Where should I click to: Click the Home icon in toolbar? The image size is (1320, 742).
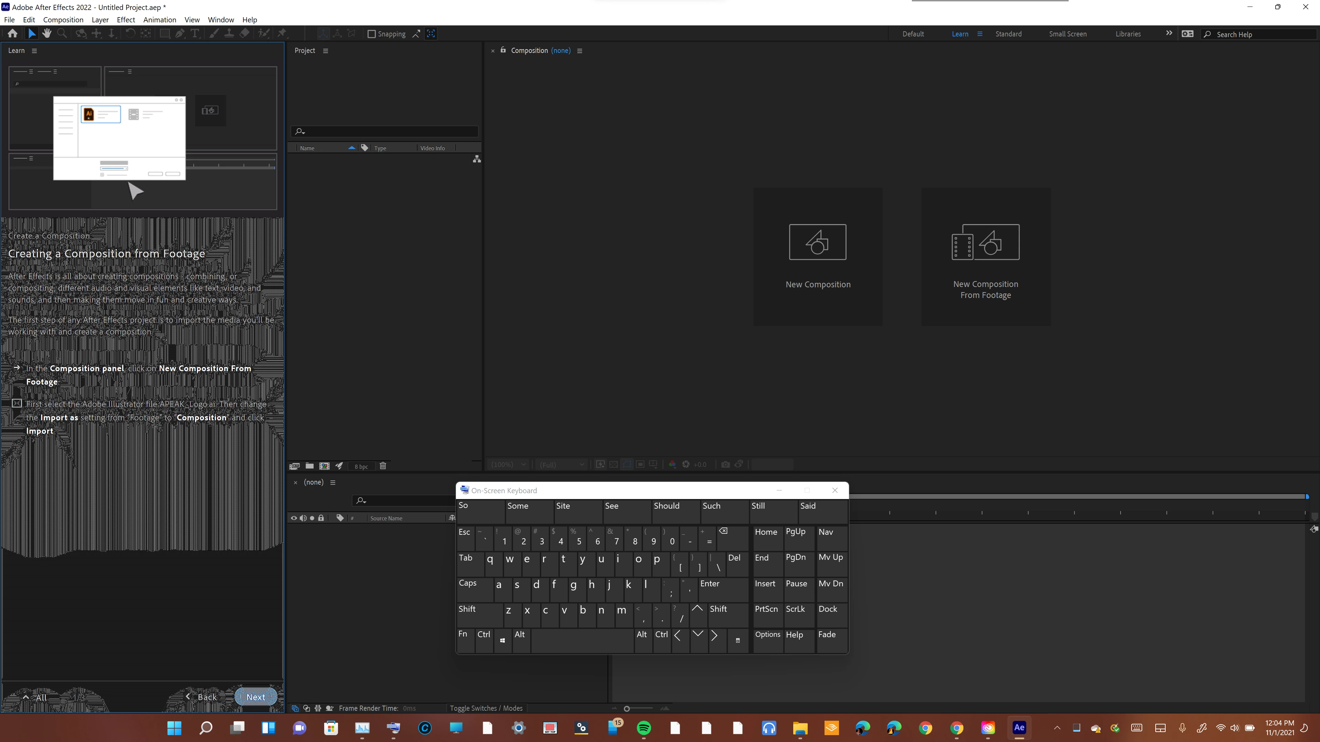13,34
